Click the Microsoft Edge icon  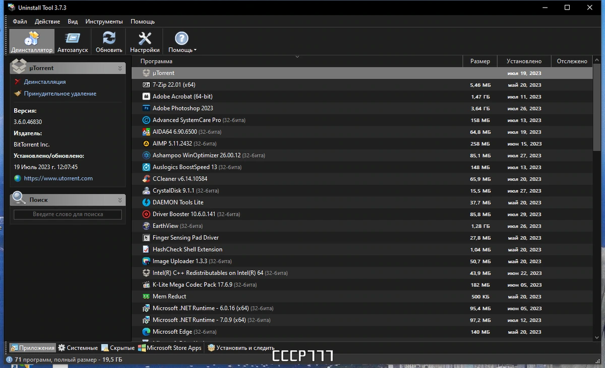point(146,332)
